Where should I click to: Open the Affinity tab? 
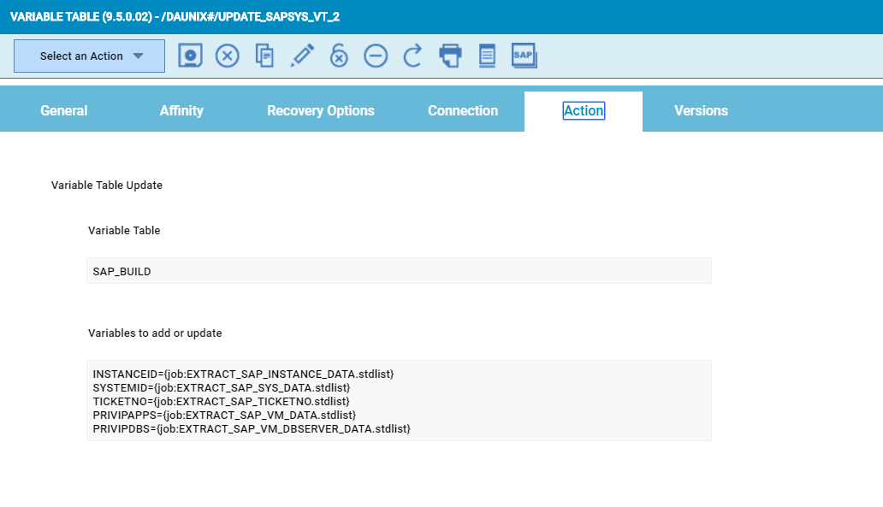tap(181, 111)
